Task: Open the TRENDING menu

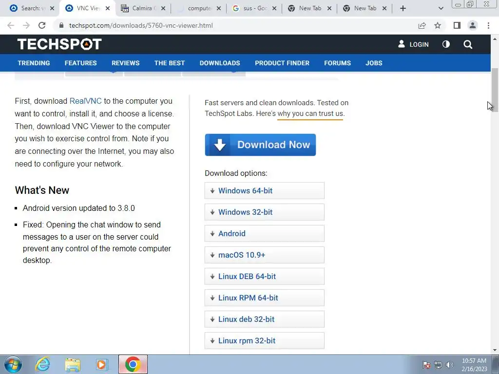Action: 34,63
